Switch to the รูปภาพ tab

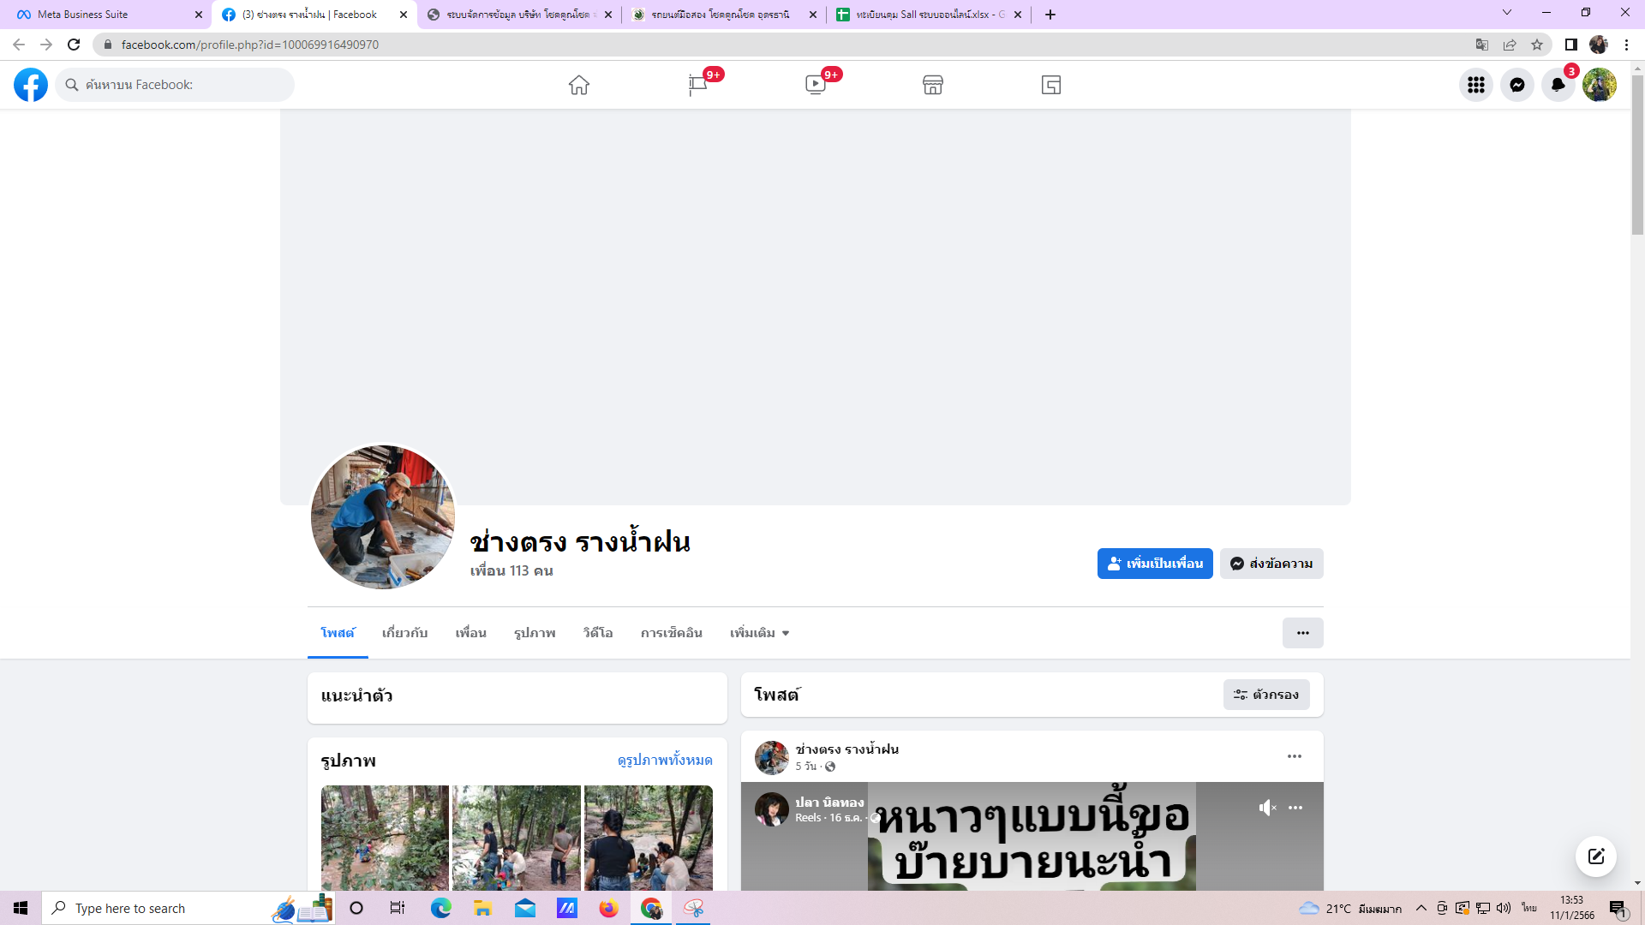click(535, 633)
